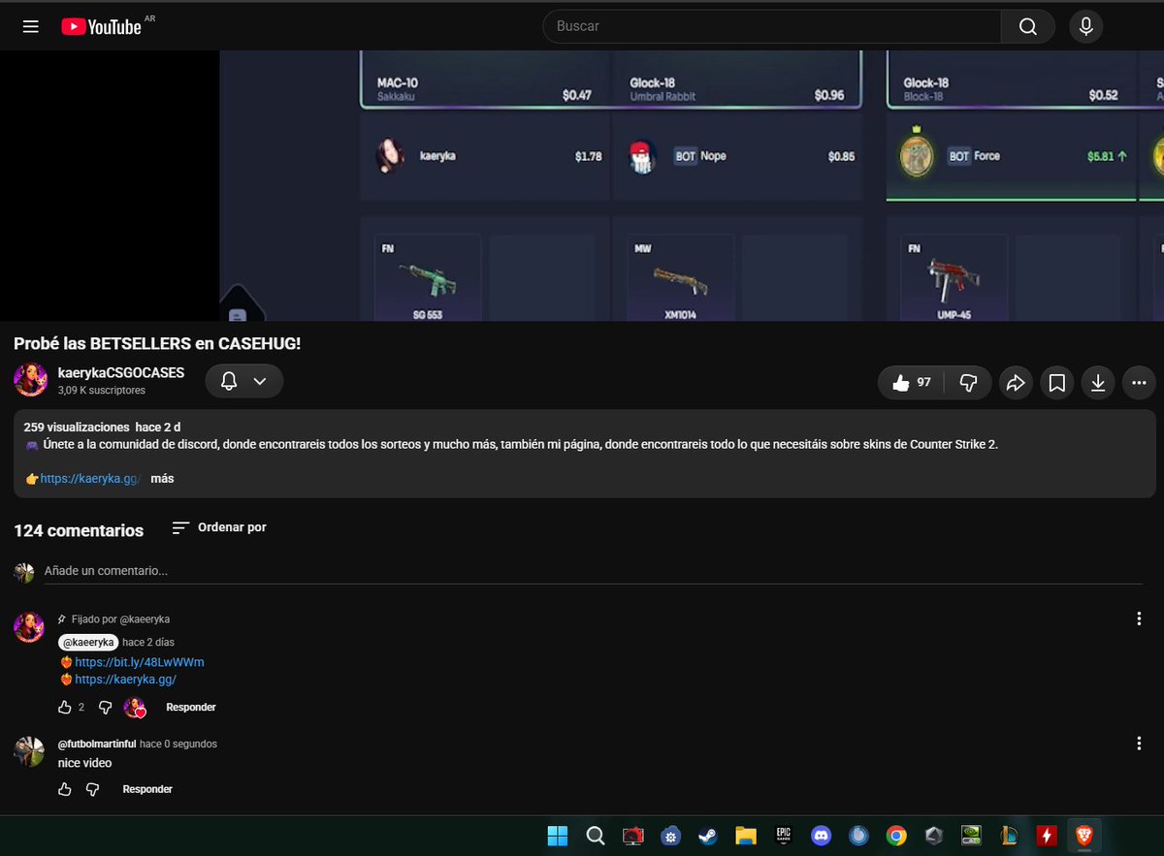This screenshot has height=856, width=1164.
Task: Open the @kaeeryka handle on pinned comment
Action: (88, 642)
